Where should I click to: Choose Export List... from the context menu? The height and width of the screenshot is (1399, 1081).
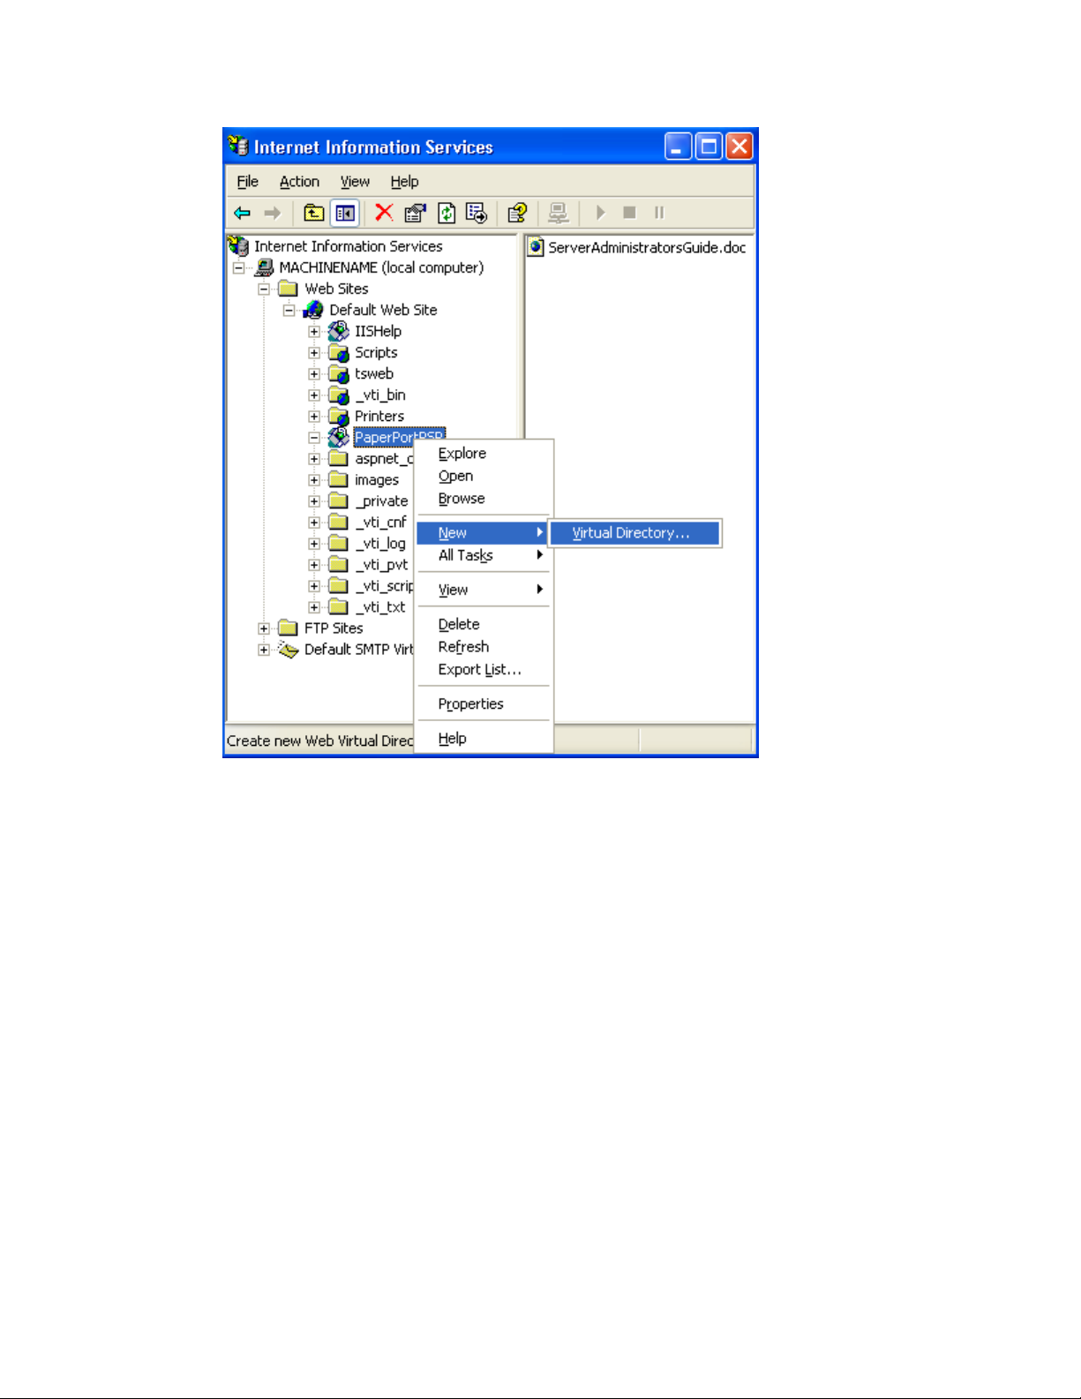(484, 670)
